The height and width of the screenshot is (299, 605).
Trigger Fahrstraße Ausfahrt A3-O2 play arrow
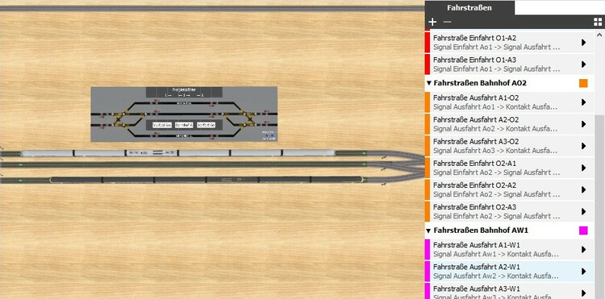584,146
